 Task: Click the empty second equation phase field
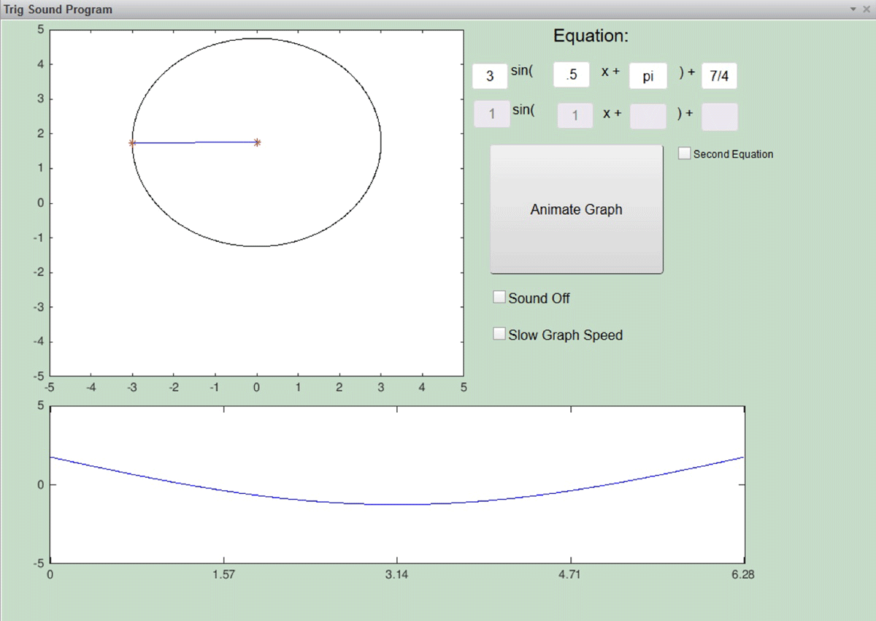coord(648,115)
